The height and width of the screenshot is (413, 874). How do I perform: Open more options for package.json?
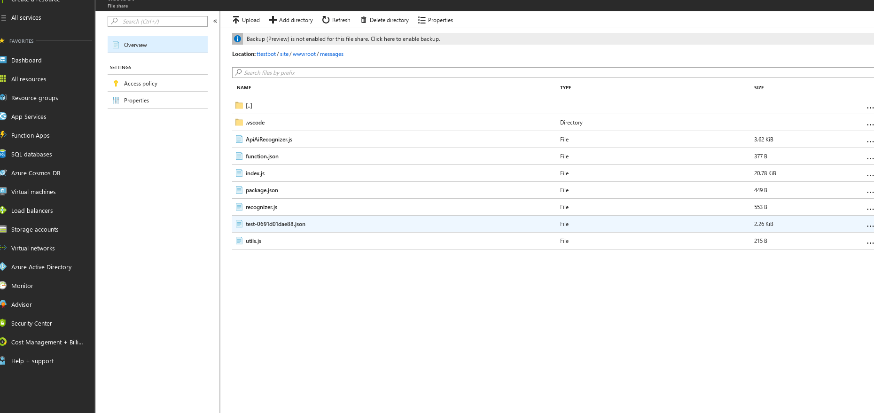click(x=870, y=192)
